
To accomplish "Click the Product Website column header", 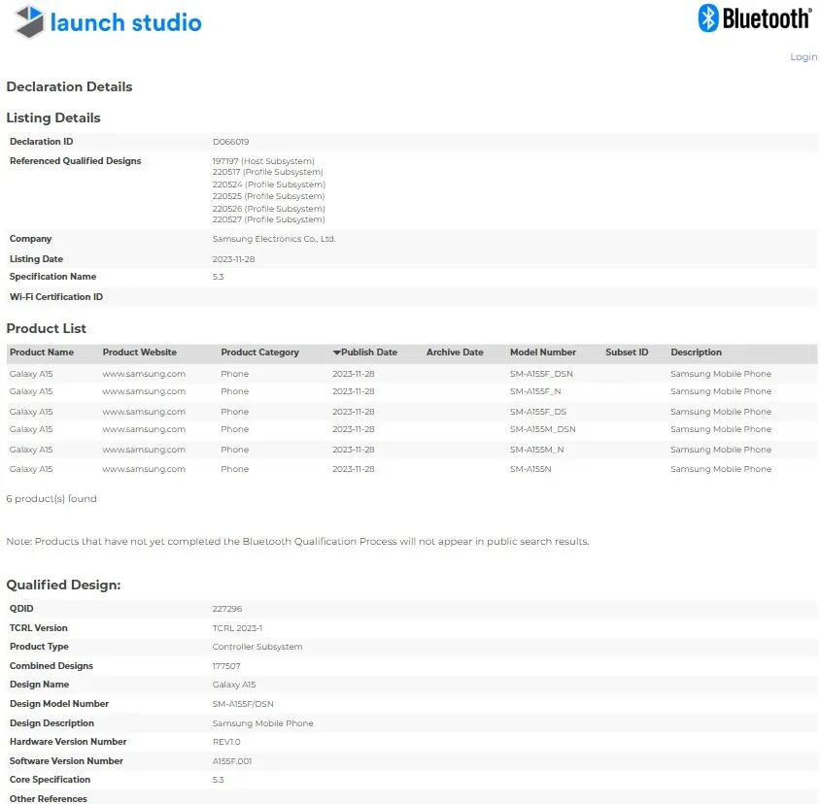I will point(140,352).
